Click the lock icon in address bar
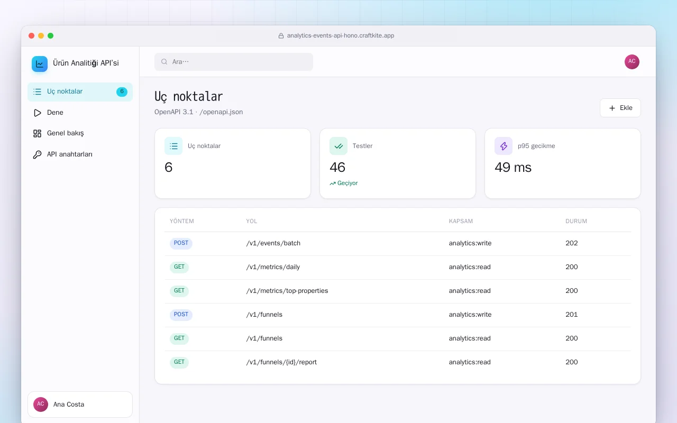677x423 pixels. [281, 36]
